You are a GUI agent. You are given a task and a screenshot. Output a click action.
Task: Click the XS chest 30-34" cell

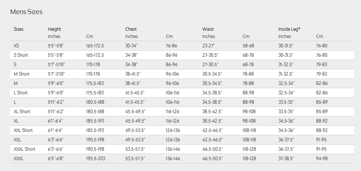(131, 46)
